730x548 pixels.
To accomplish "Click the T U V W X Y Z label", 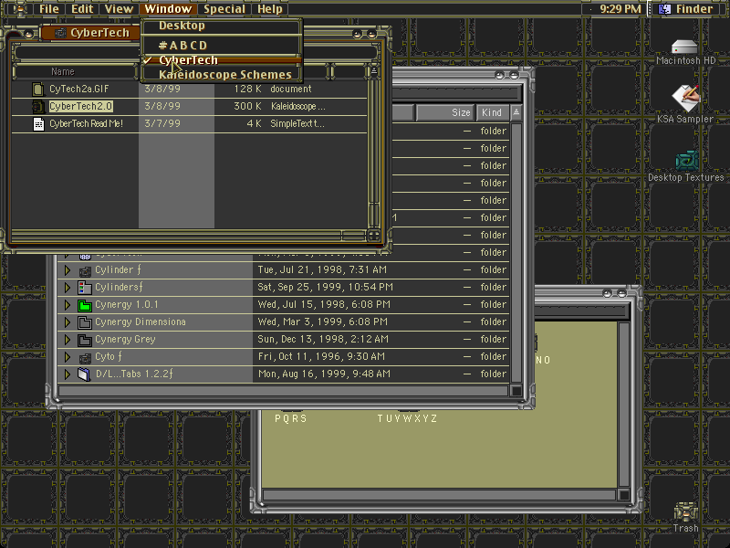I will (x=407, y=418).
